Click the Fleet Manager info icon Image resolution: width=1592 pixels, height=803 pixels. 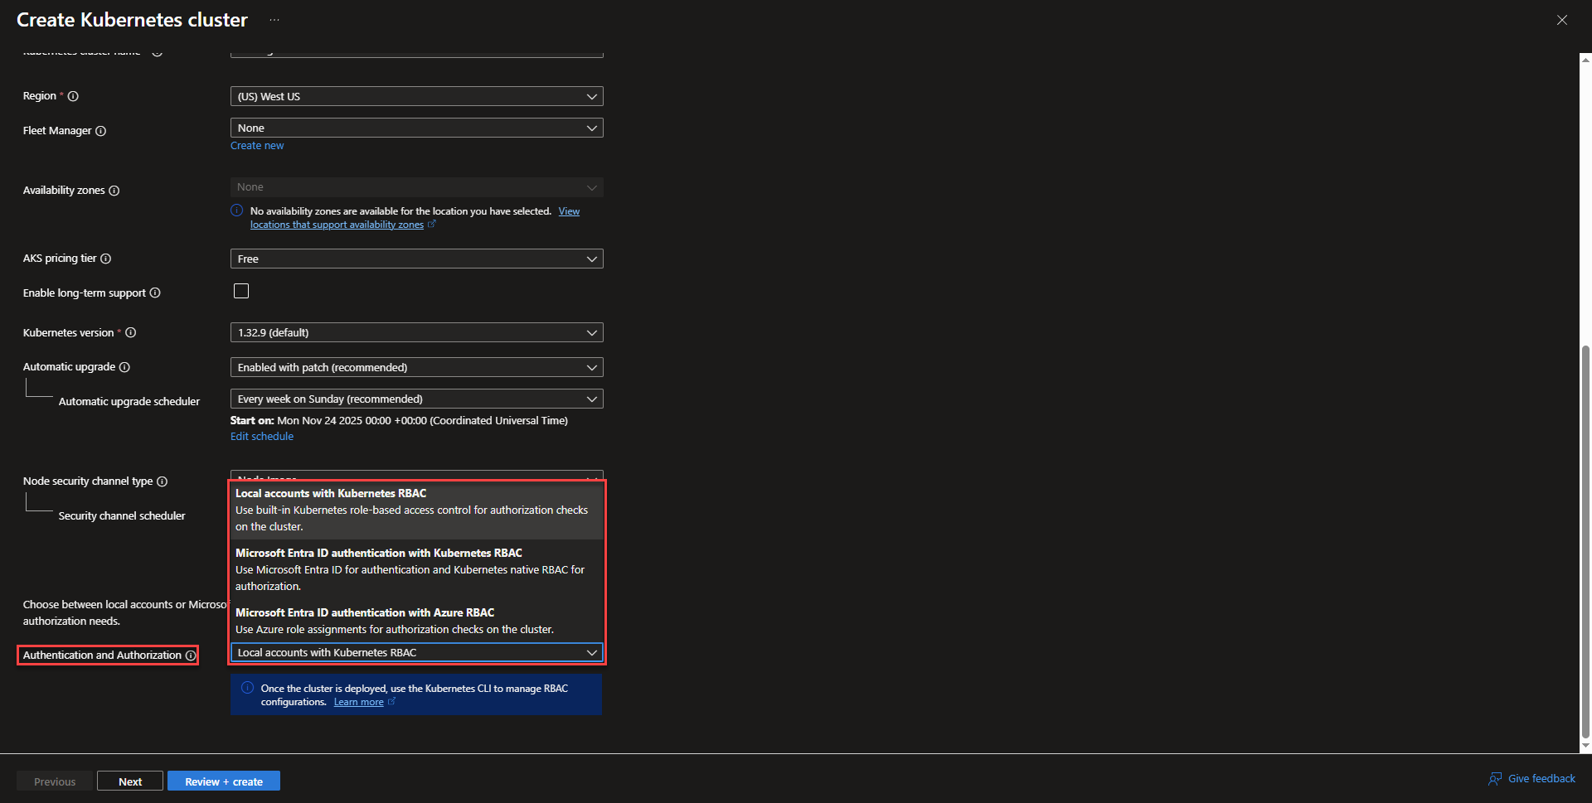(101, 131)
